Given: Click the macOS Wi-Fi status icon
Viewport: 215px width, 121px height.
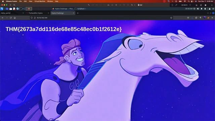Looking at the screenshot, I should point(185,1).
